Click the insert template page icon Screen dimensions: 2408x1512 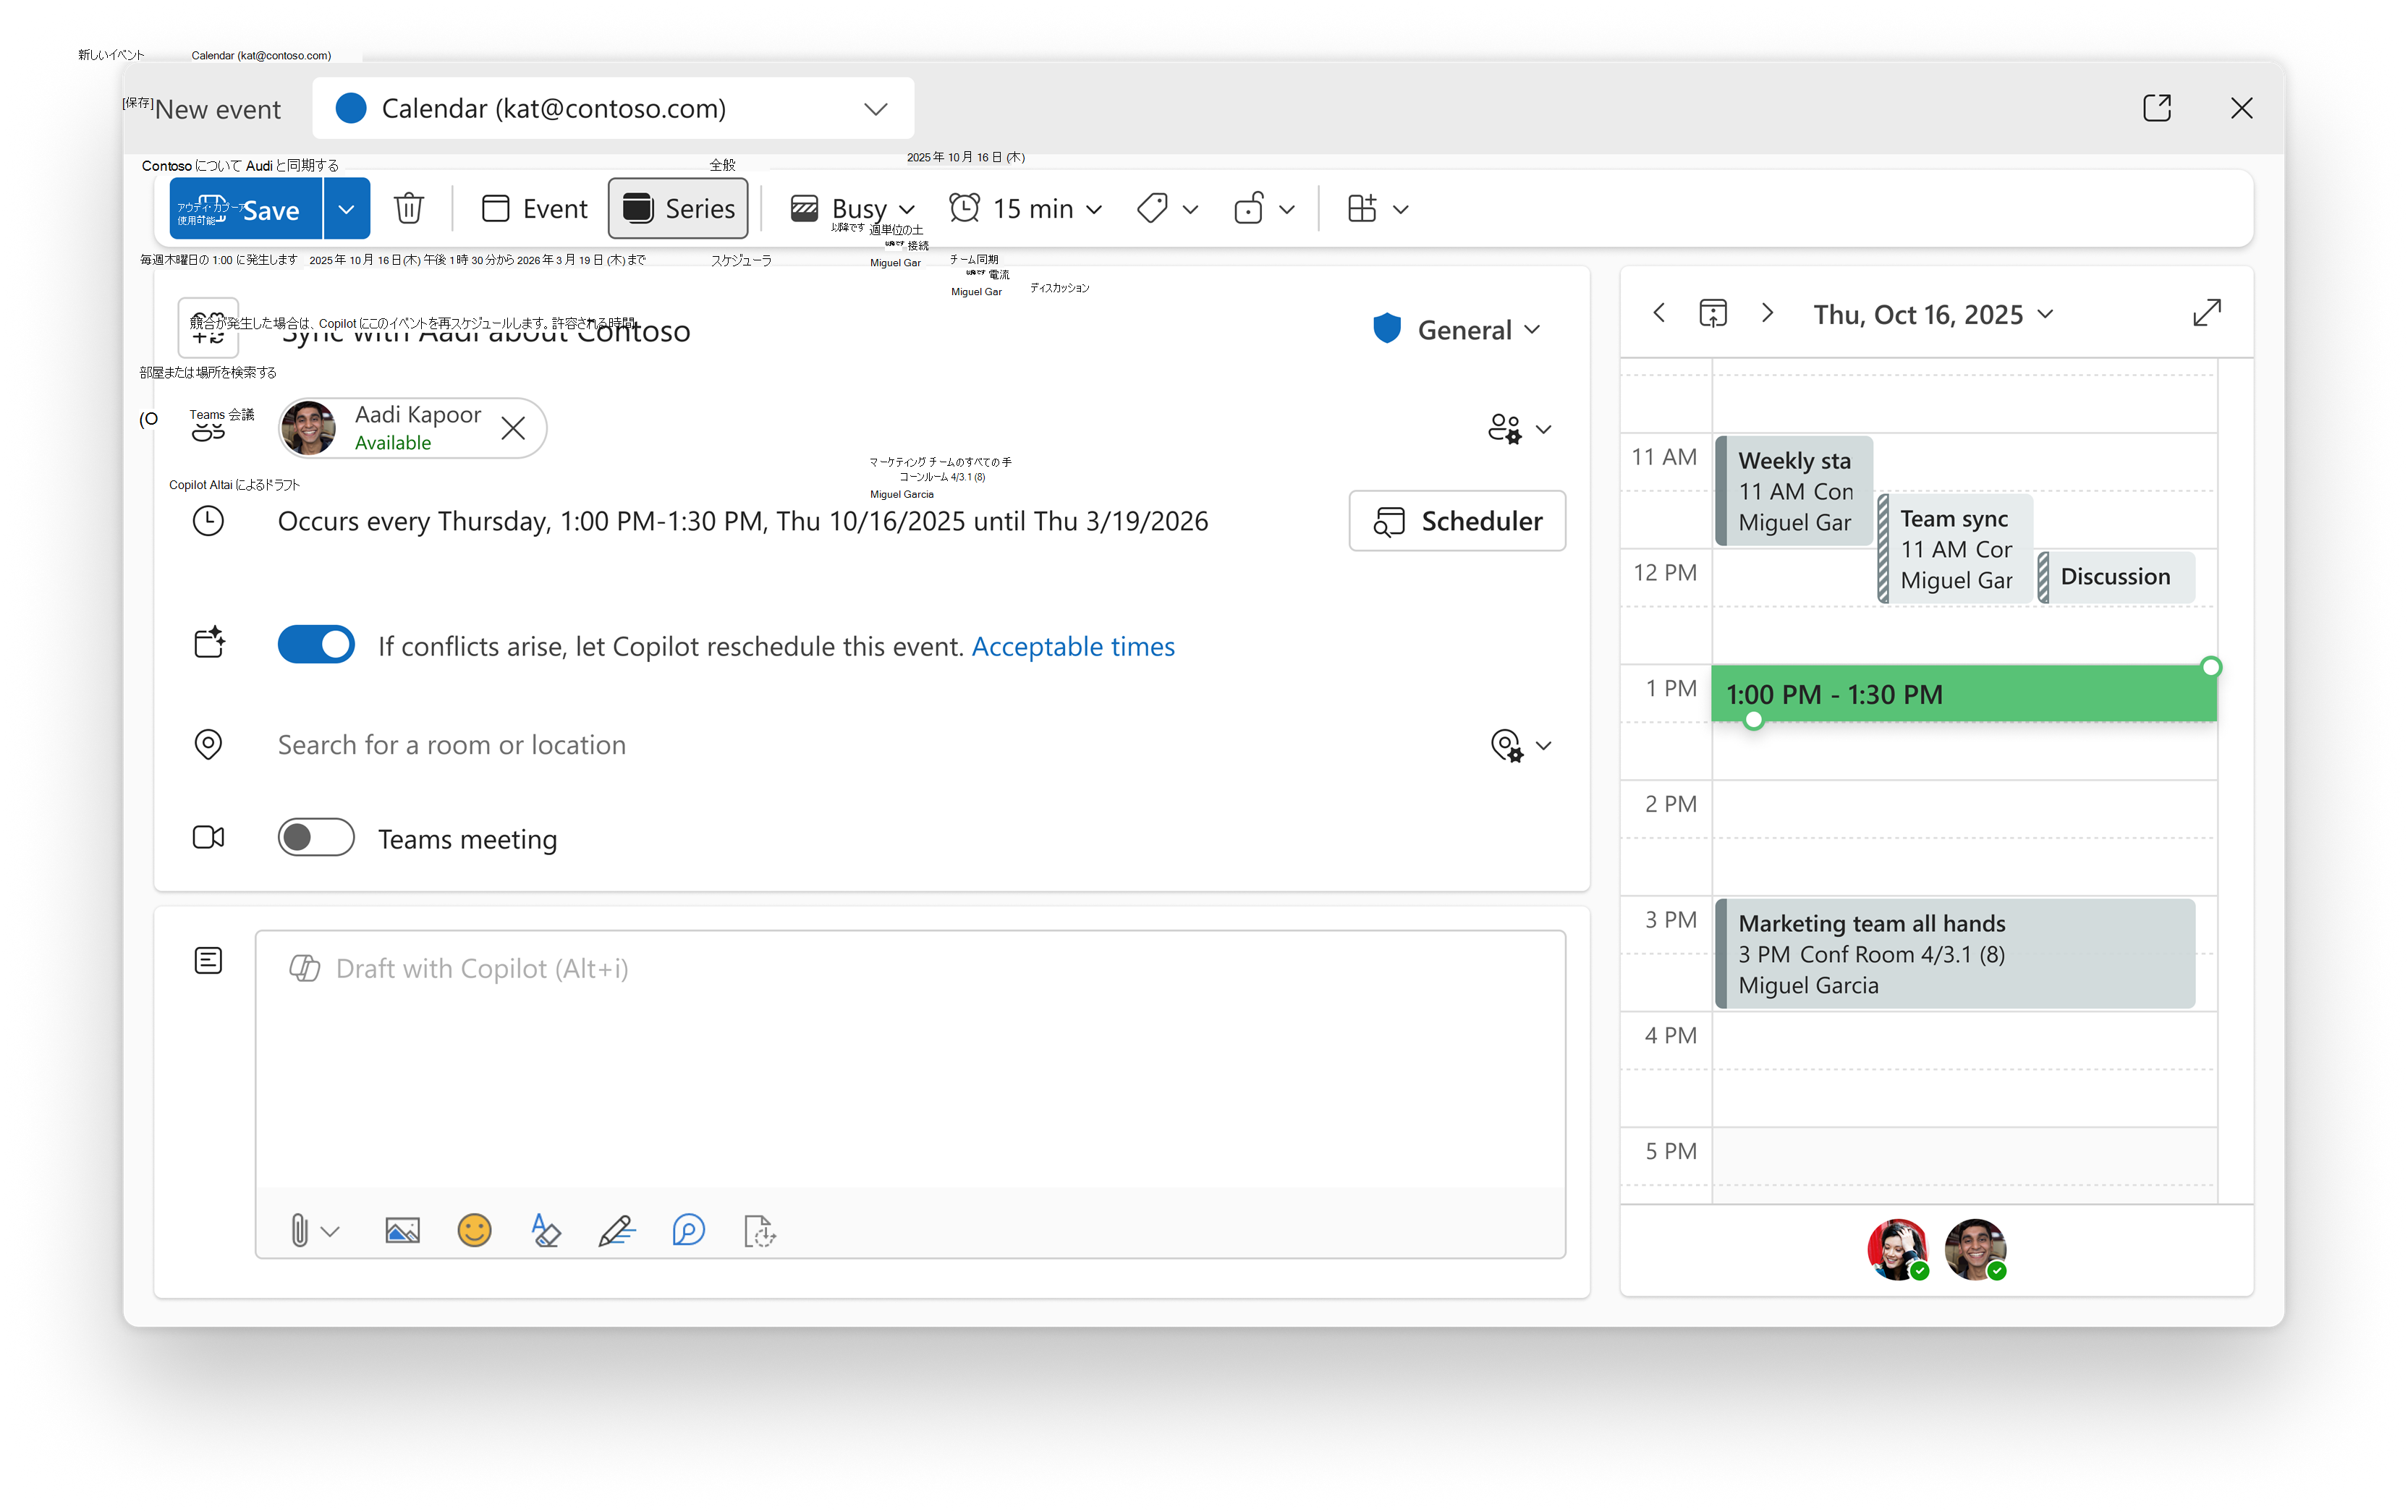(x=760, y=1231)
